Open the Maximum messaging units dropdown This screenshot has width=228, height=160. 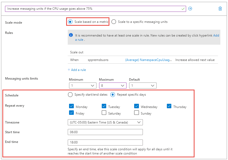113,85
